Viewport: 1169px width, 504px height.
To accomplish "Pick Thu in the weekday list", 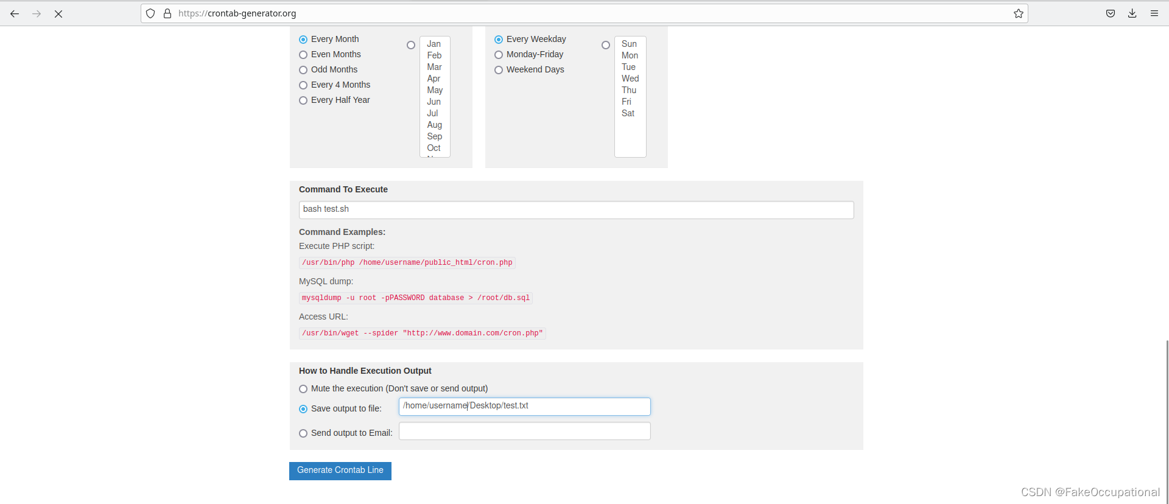I will [630, 90].
